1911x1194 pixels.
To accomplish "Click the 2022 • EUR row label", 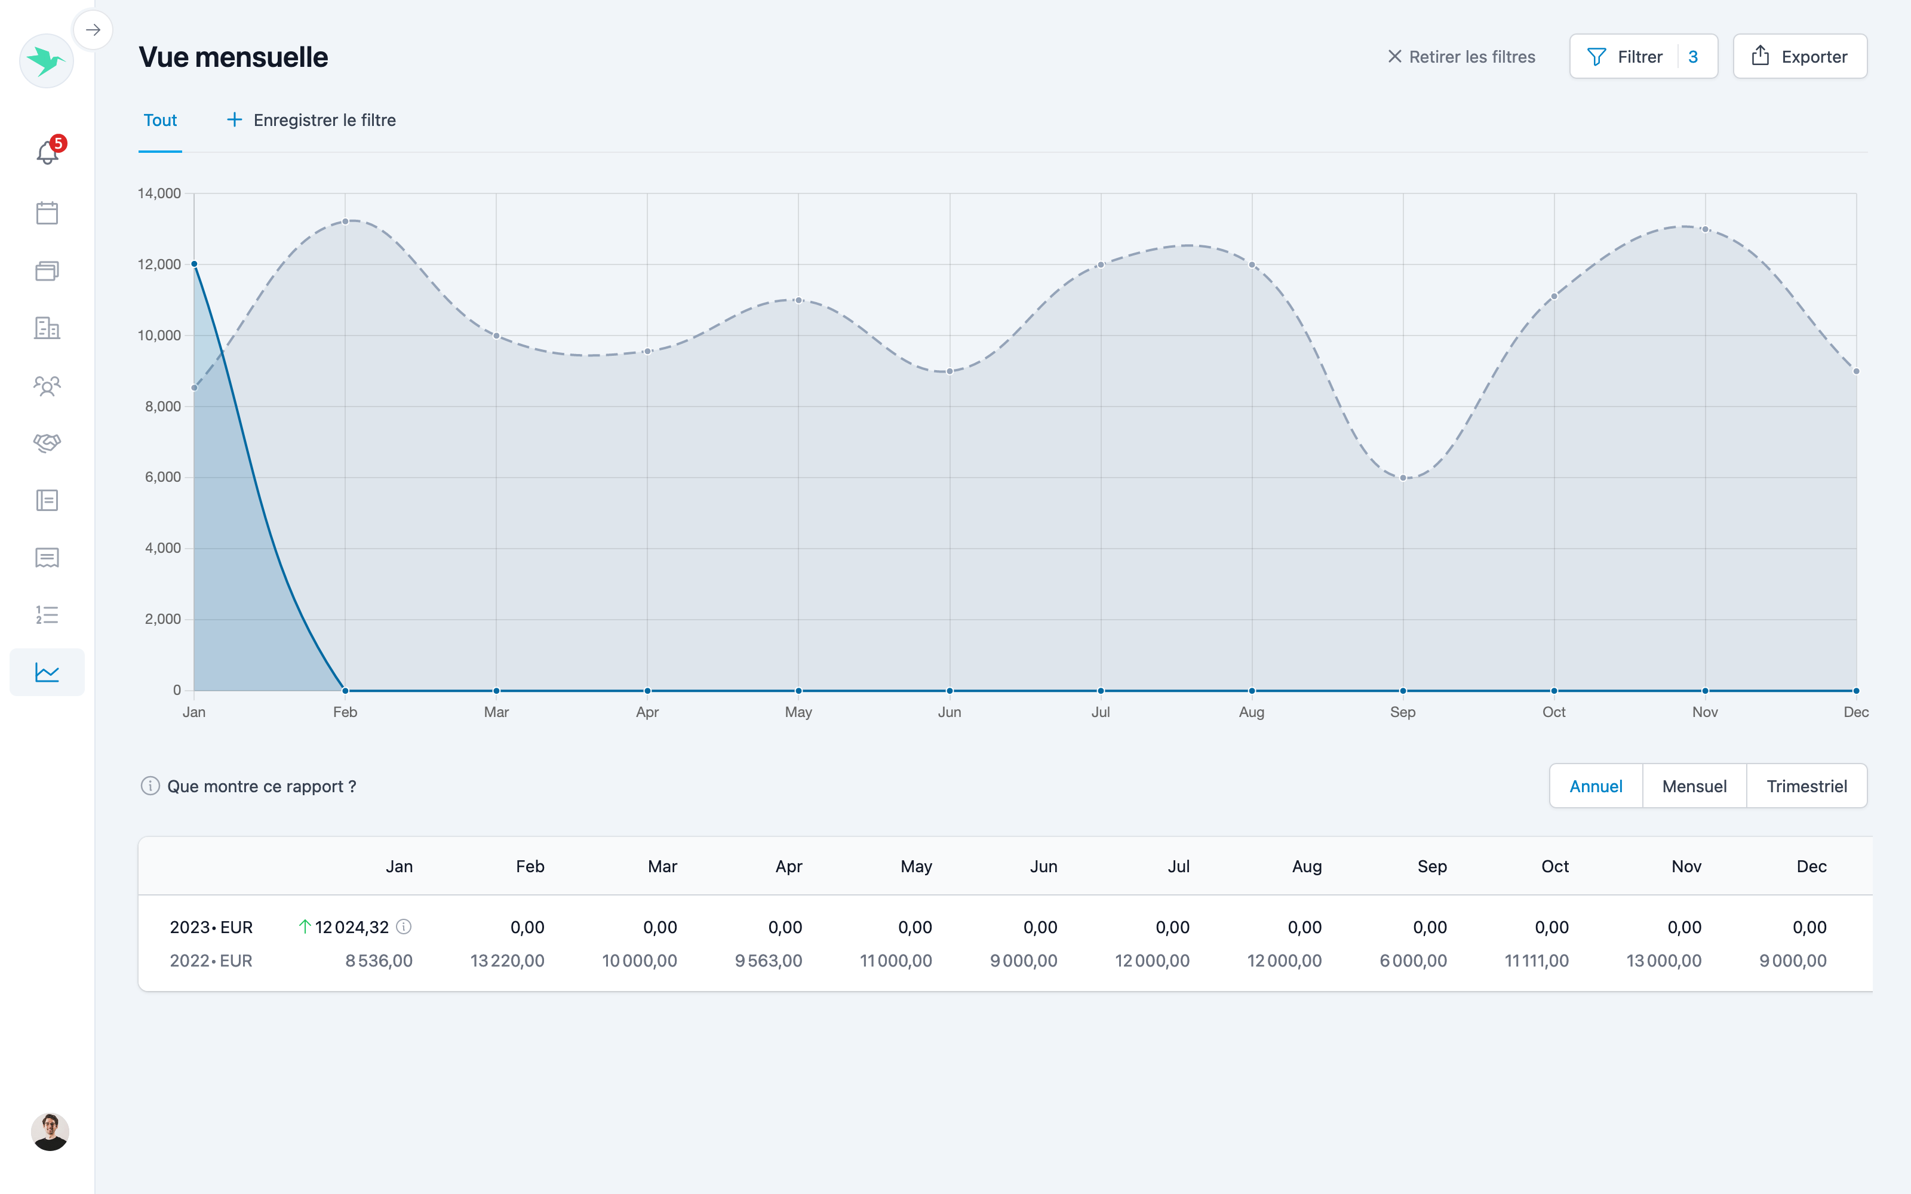I will (211, 960).
